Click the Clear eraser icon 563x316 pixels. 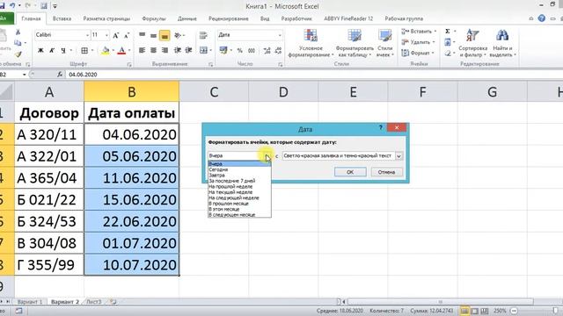point(448,54)
